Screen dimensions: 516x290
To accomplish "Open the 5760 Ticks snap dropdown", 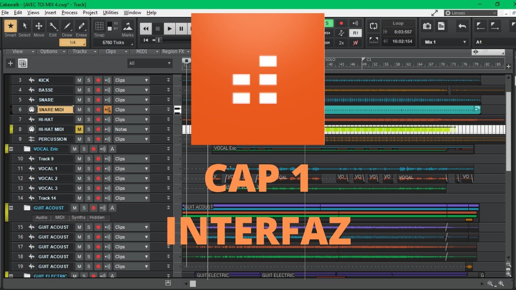I will [x=113, y=42].
